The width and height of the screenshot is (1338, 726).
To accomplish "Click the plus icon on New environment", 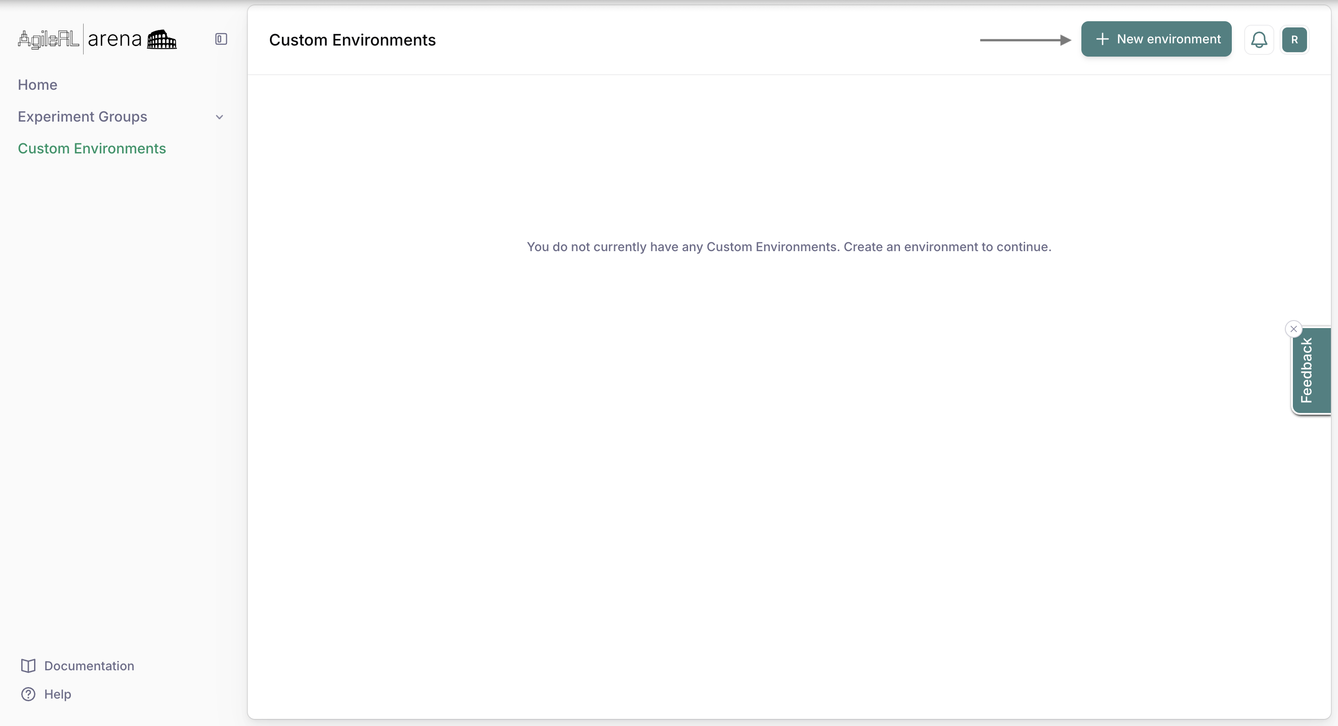I will point(1103,38).
